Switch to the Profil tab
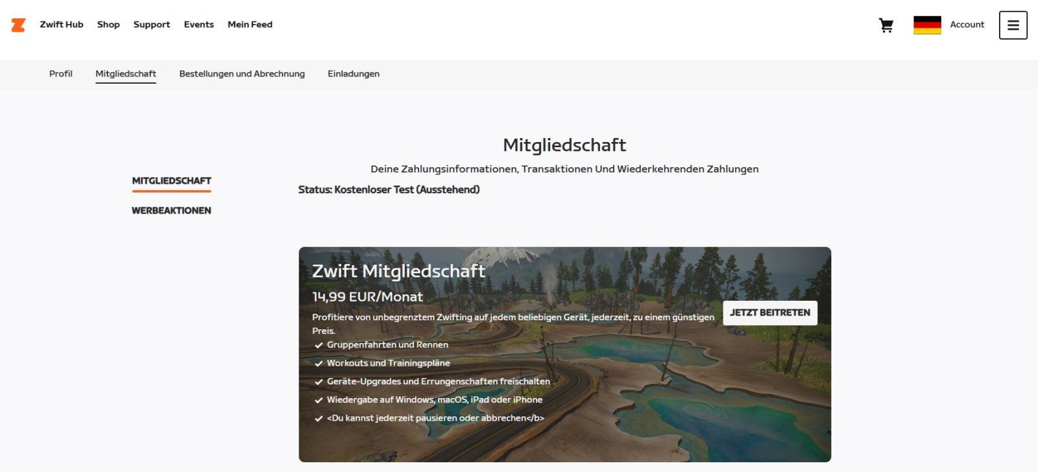 click(61, 74)
